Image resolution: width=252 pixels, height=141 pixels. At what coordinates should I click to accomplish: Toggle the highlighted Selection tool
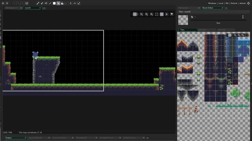click(x=58, y=3)
